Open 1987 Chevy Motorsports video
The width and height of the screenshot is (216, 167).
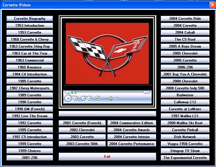click(x=30, y=88)
